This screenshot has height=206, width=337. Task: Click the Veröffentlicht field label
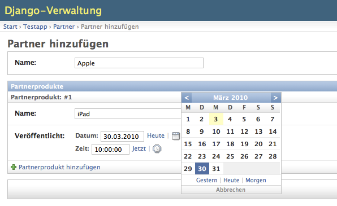[x=40, y=136]
